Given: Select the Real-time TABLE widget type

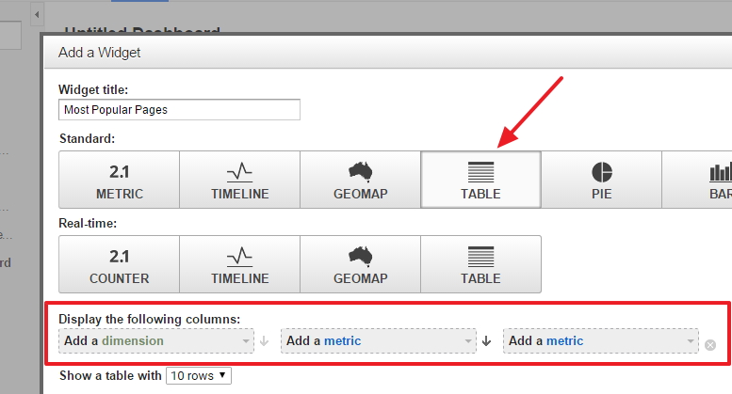Looking at the screenshot, I should click(x=480, y=264).
